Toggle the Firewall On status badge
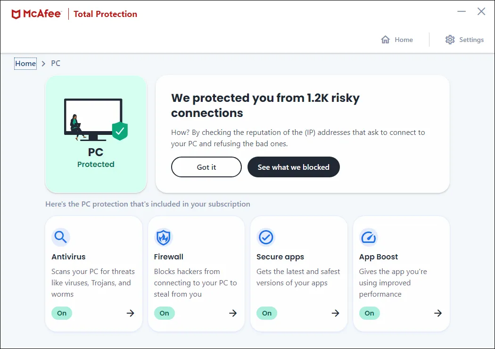495x349 pixels. [x=164, y=313]
